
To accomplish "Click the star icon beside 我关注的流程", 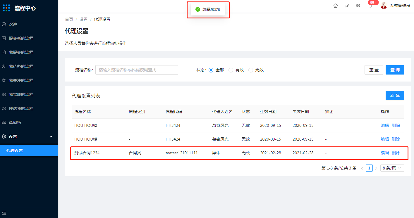I will click(4, 80).
